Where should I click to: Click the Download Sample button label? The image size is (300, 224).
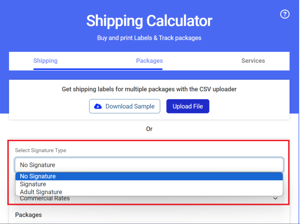tap(130, 106)
